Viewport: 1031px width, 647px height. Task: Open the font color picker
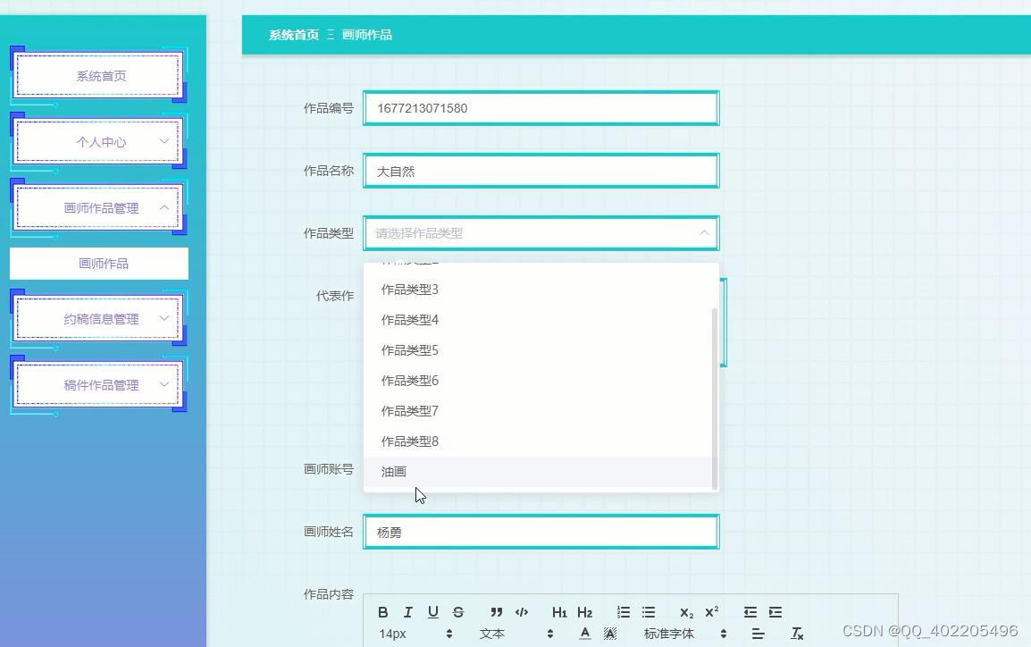pos(584,634)
